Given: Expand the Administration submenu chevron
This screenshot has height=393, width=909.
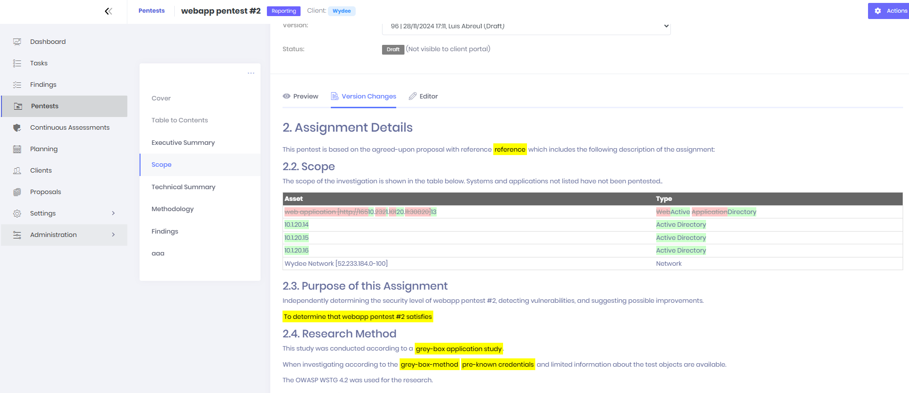Looking at the screenshot, I should tap(113, 235).
